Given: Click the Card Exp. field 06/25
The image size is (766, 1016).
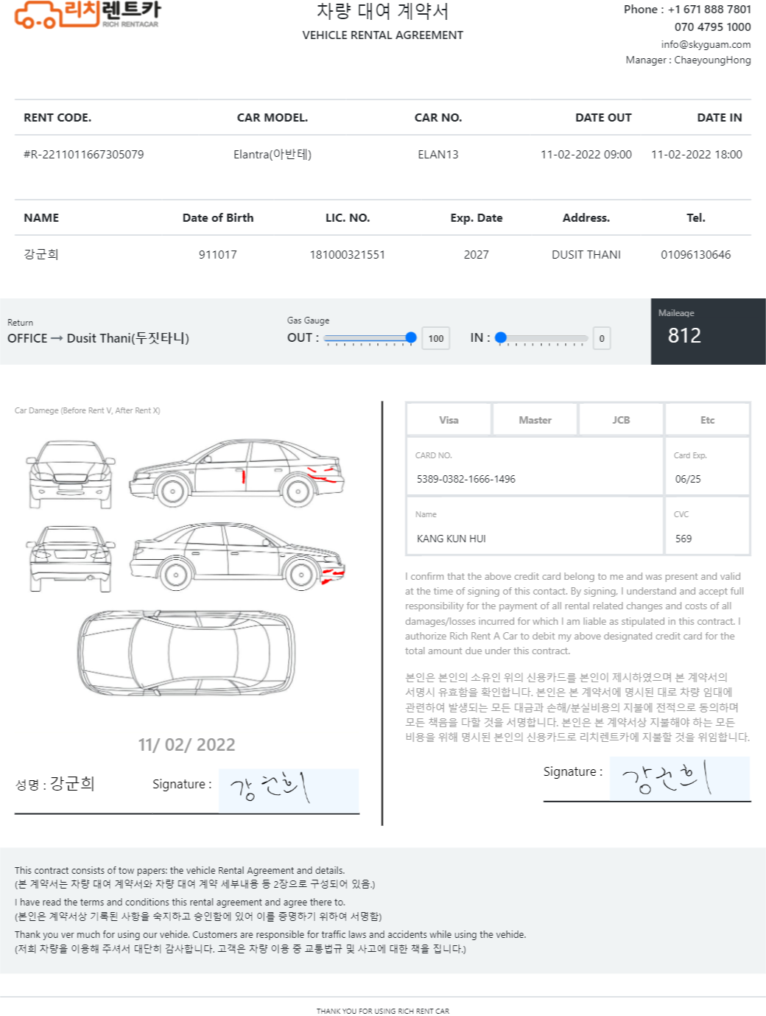Looking at the screenshot, I should [707, 466].
